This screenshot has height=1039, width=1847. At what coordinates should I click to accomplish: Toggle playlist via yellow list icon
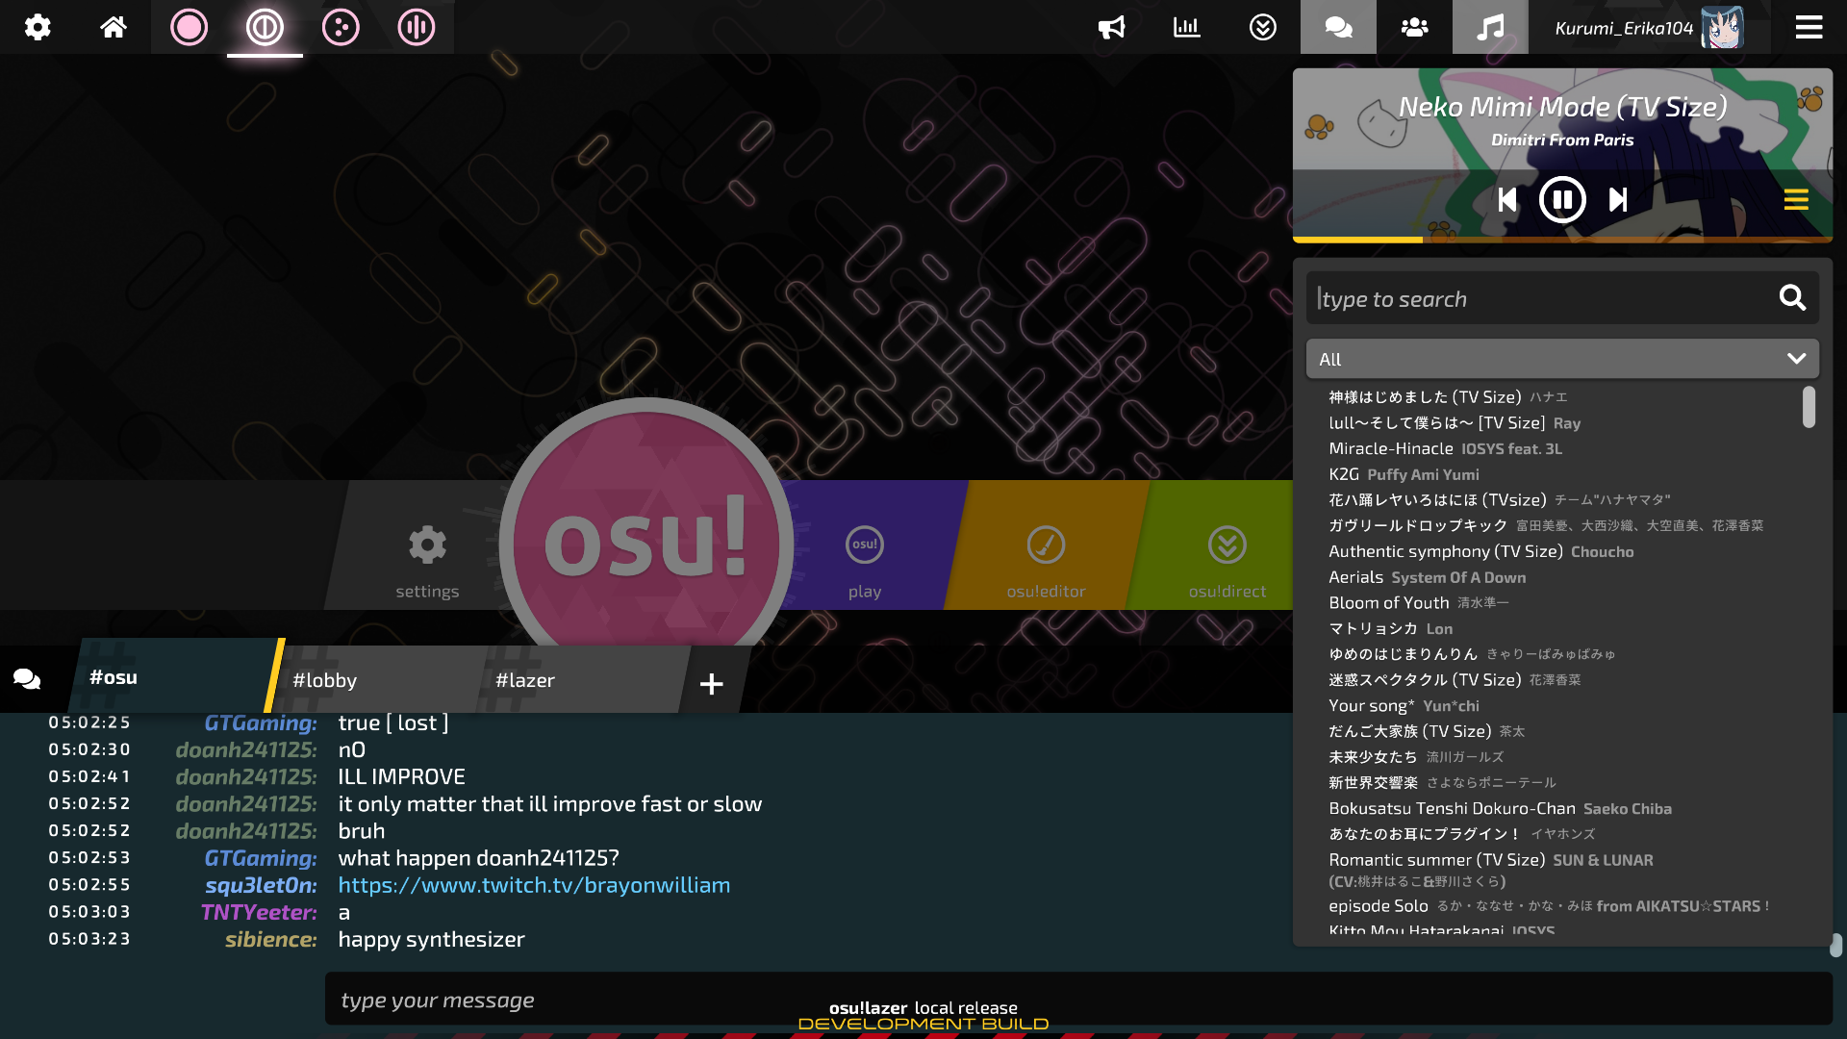tap(1796, 200)
